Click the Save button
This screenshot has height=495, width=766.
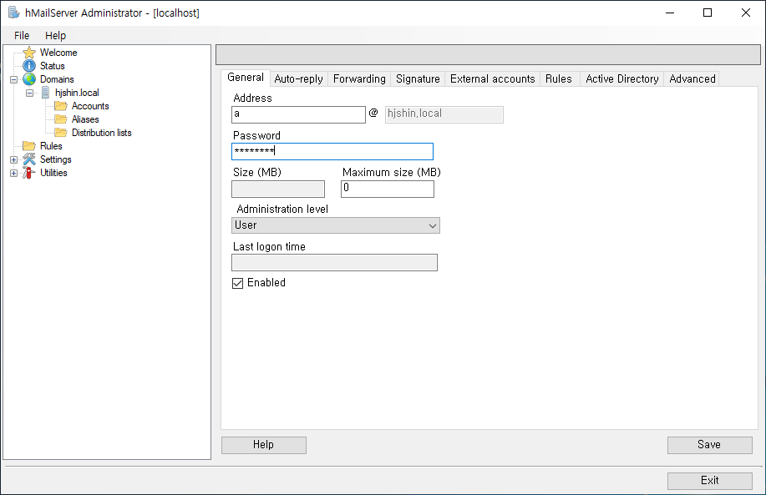pyautogui.click(x=709, y=445)
